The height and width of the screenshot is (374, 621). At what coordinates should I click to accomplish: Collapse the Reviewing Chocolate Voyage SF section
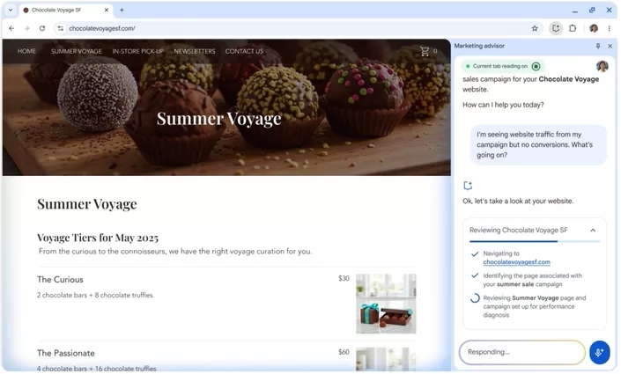pyautogui.click(x=593, y=231)
